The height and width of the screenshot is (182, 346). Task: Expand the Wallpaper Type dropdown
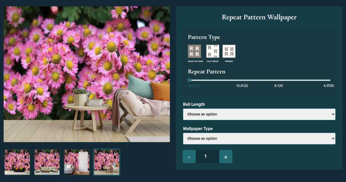(x=259, y=139)
